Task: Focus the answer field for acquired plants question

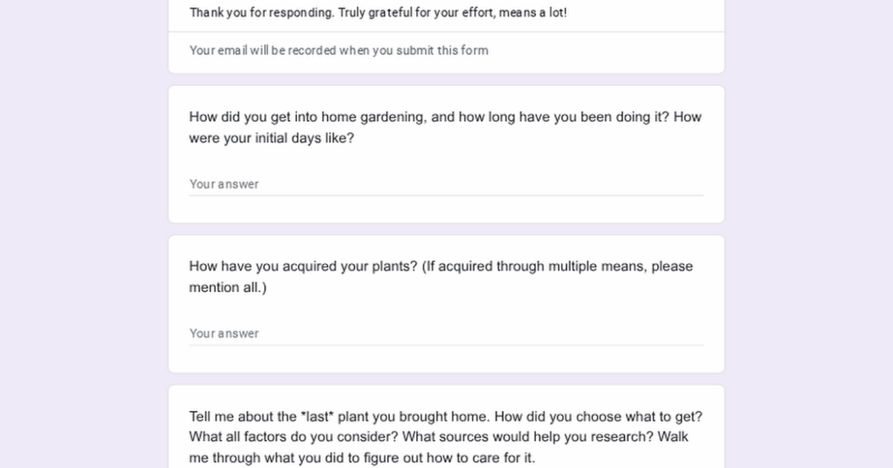Action: (x=446, y=334)
